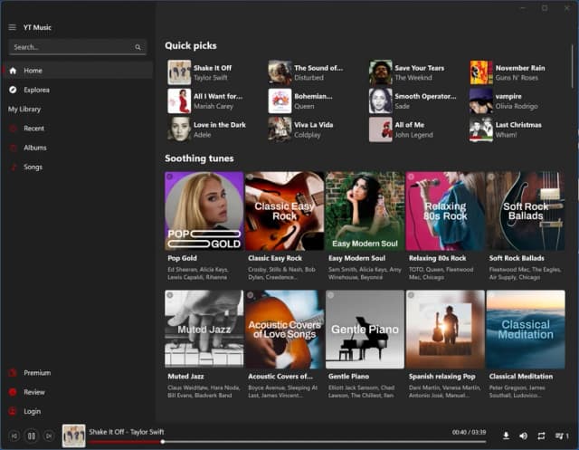Play Save Your Tears by The Weeknd

413,72
